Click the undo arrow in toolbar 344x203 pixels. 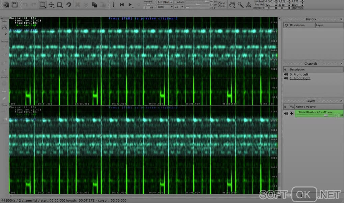(25, 5)
